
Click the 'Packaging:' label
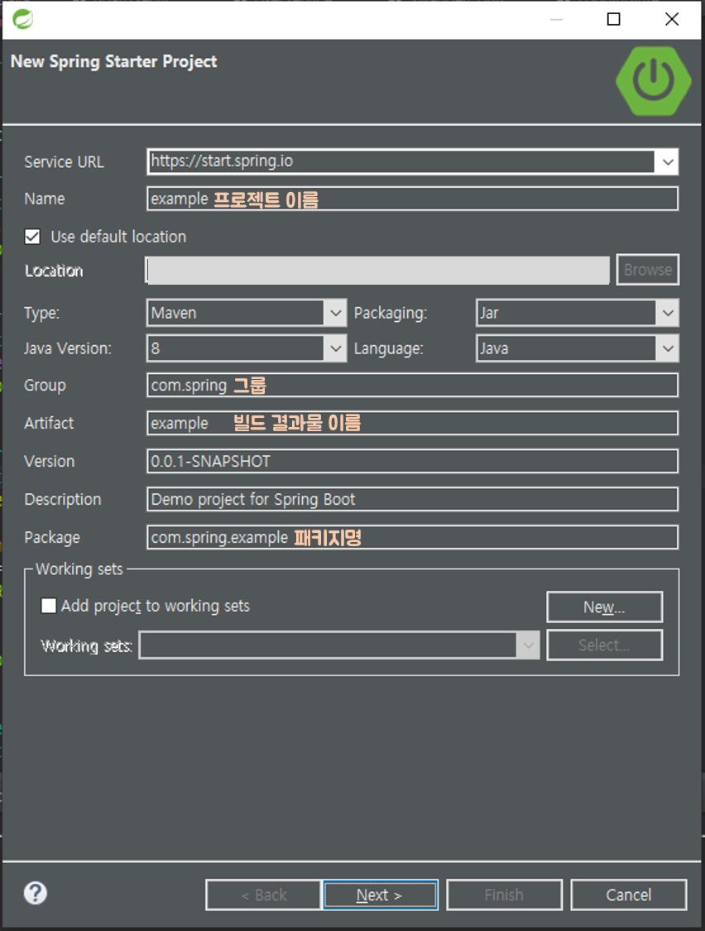[x=391, y=314]
